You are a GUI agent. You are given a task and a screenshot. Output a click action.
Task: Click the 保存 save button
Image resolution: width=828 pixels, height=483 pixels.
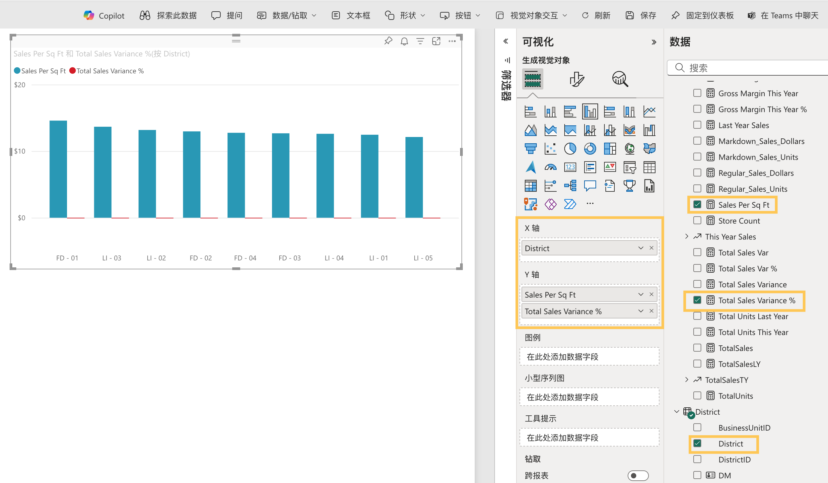[x=640, y=15]
